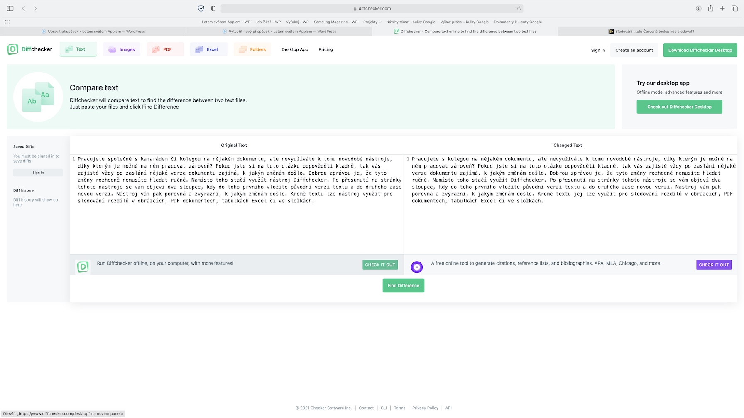The height and width of the screenshot is (418, 744).
Task: Click the Diff history label
Action: coord(24,190)
